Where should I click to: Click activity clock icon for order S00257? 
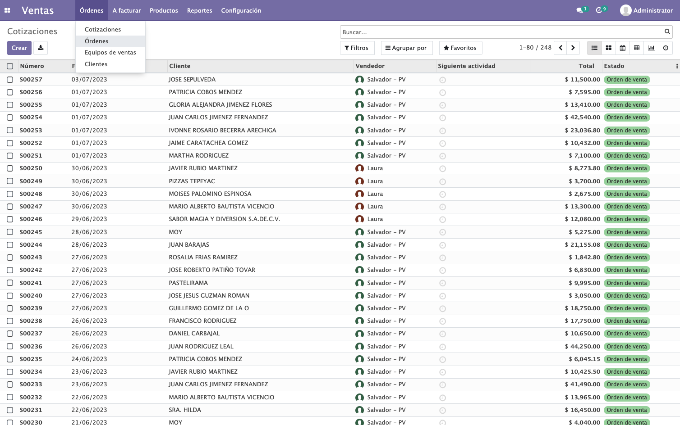[x=443, y=80]
